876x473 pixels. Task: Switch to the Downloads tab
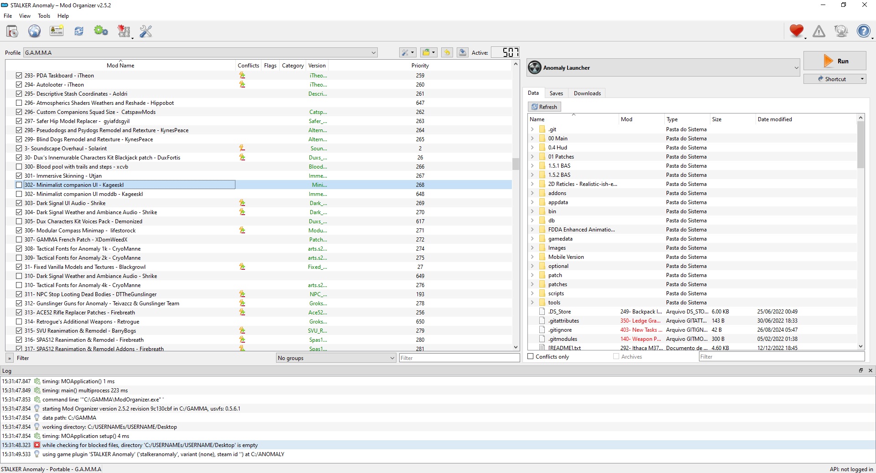[x=587, y=93]
